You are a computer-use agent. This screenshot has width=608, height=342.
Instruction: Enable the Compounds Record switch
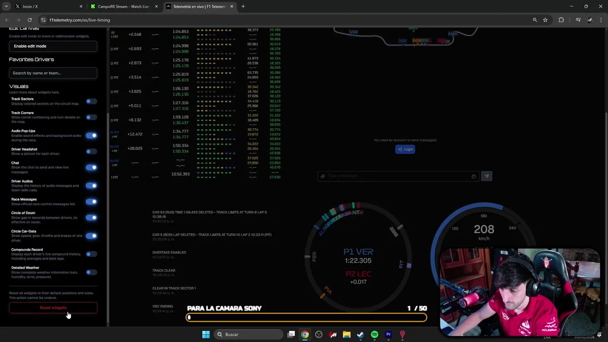[91, 254]
